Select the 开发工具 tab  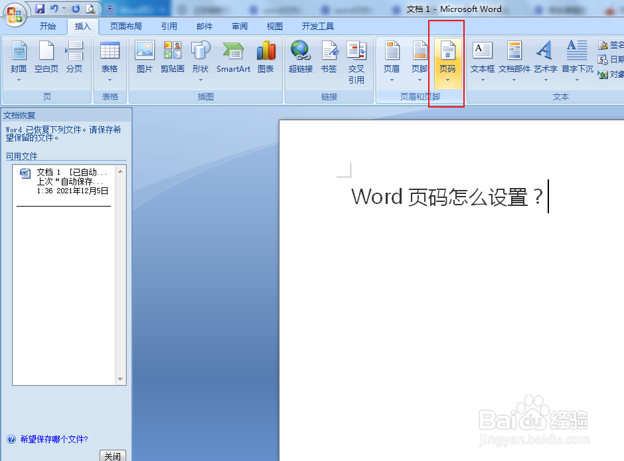click(x=317, y=27)
